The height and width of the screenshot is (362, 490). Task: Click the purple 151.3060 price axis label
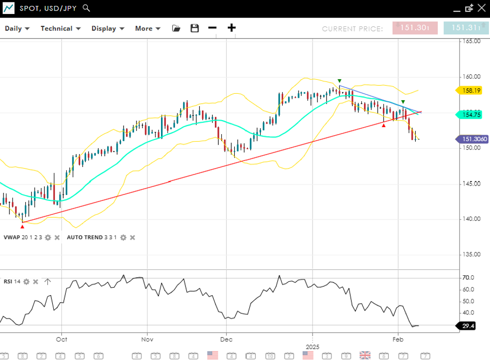click(x=473, y=140)
